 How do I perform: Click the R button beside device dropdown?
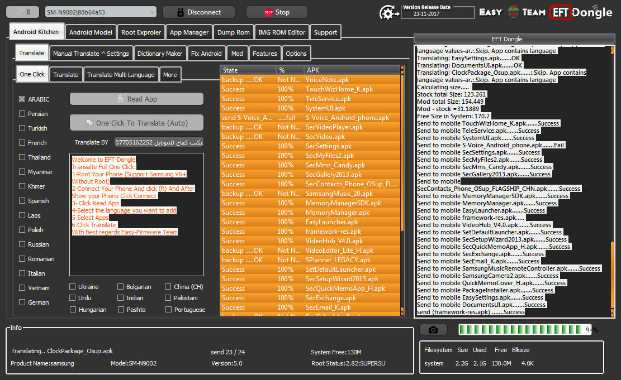click(22, 12)
